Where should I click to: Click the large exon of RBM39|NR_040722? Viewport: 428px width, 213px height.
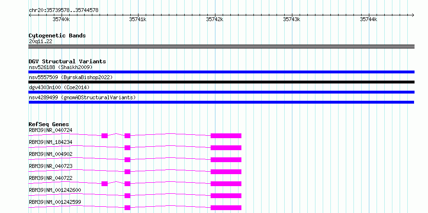tap(226, 184)
